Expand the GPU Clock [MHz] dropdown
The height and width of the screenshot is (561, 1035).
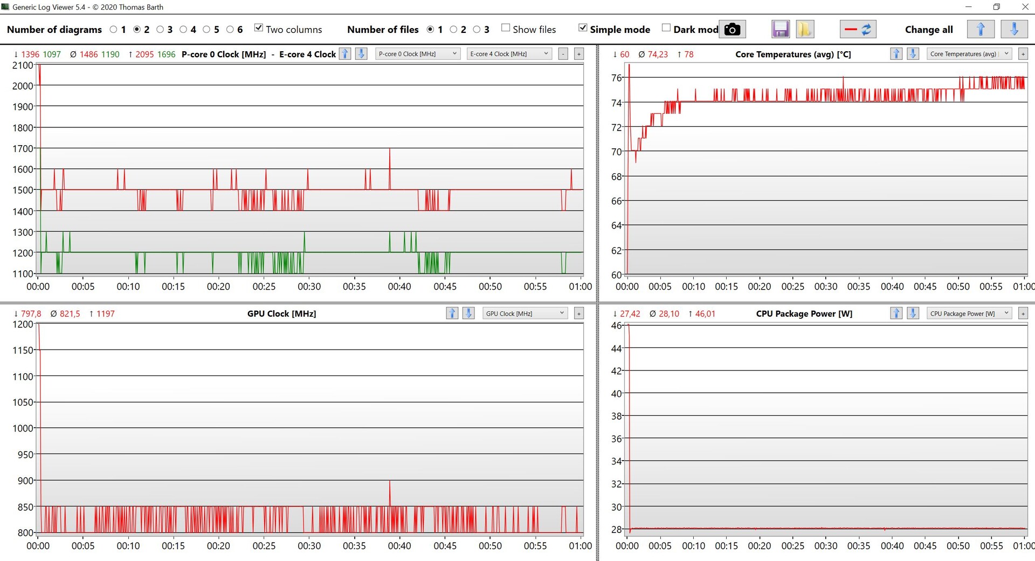tap(525, 313)
